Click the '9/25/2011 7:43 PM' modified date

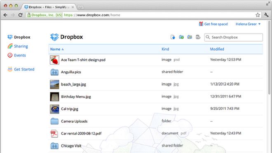(225, 109)
